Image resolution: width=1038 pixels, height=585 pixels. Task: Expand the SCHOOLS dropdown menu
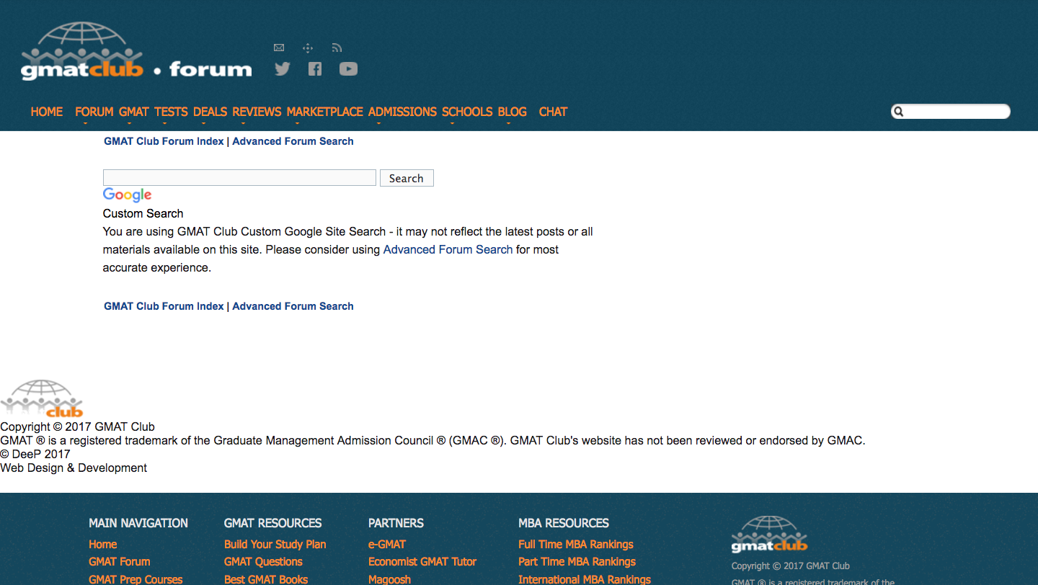[x=467, y=112]
